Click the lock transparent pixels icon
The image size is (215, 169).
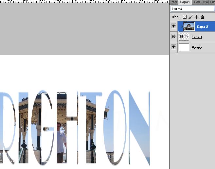pyautogui.click(x=185, y=17)
